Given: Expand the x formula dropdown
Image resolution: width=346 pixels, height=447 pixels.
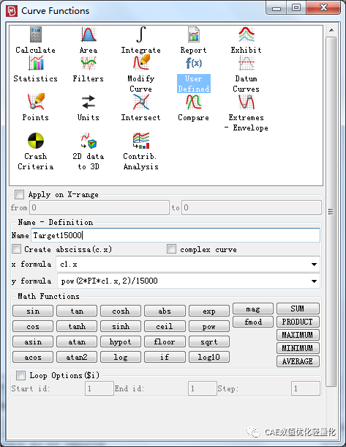Looking at the screenshot, I should [314, 265].
